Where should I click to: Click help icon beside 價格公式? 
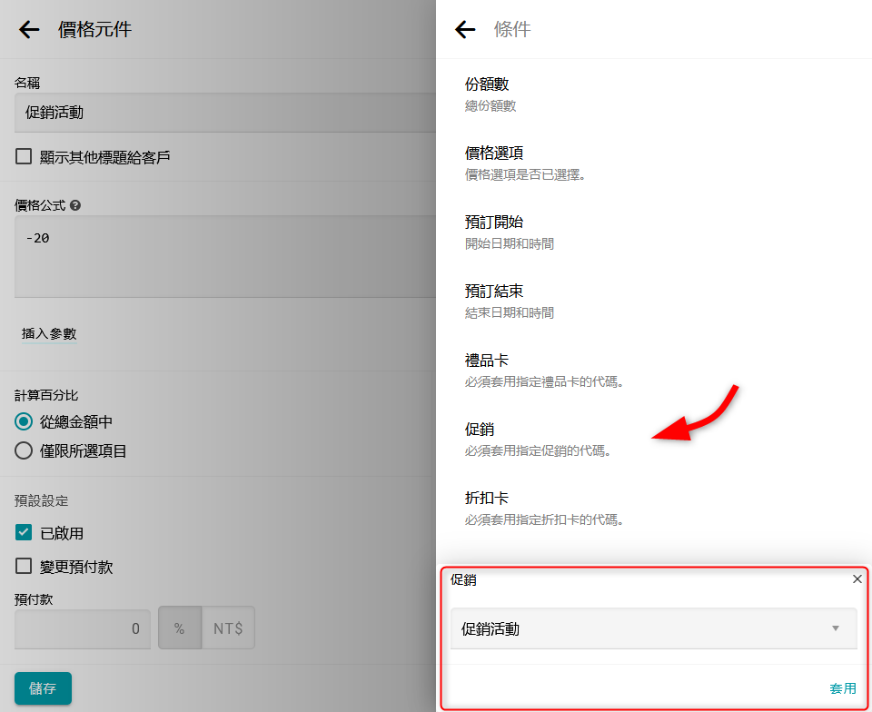(x=75, y=206)
